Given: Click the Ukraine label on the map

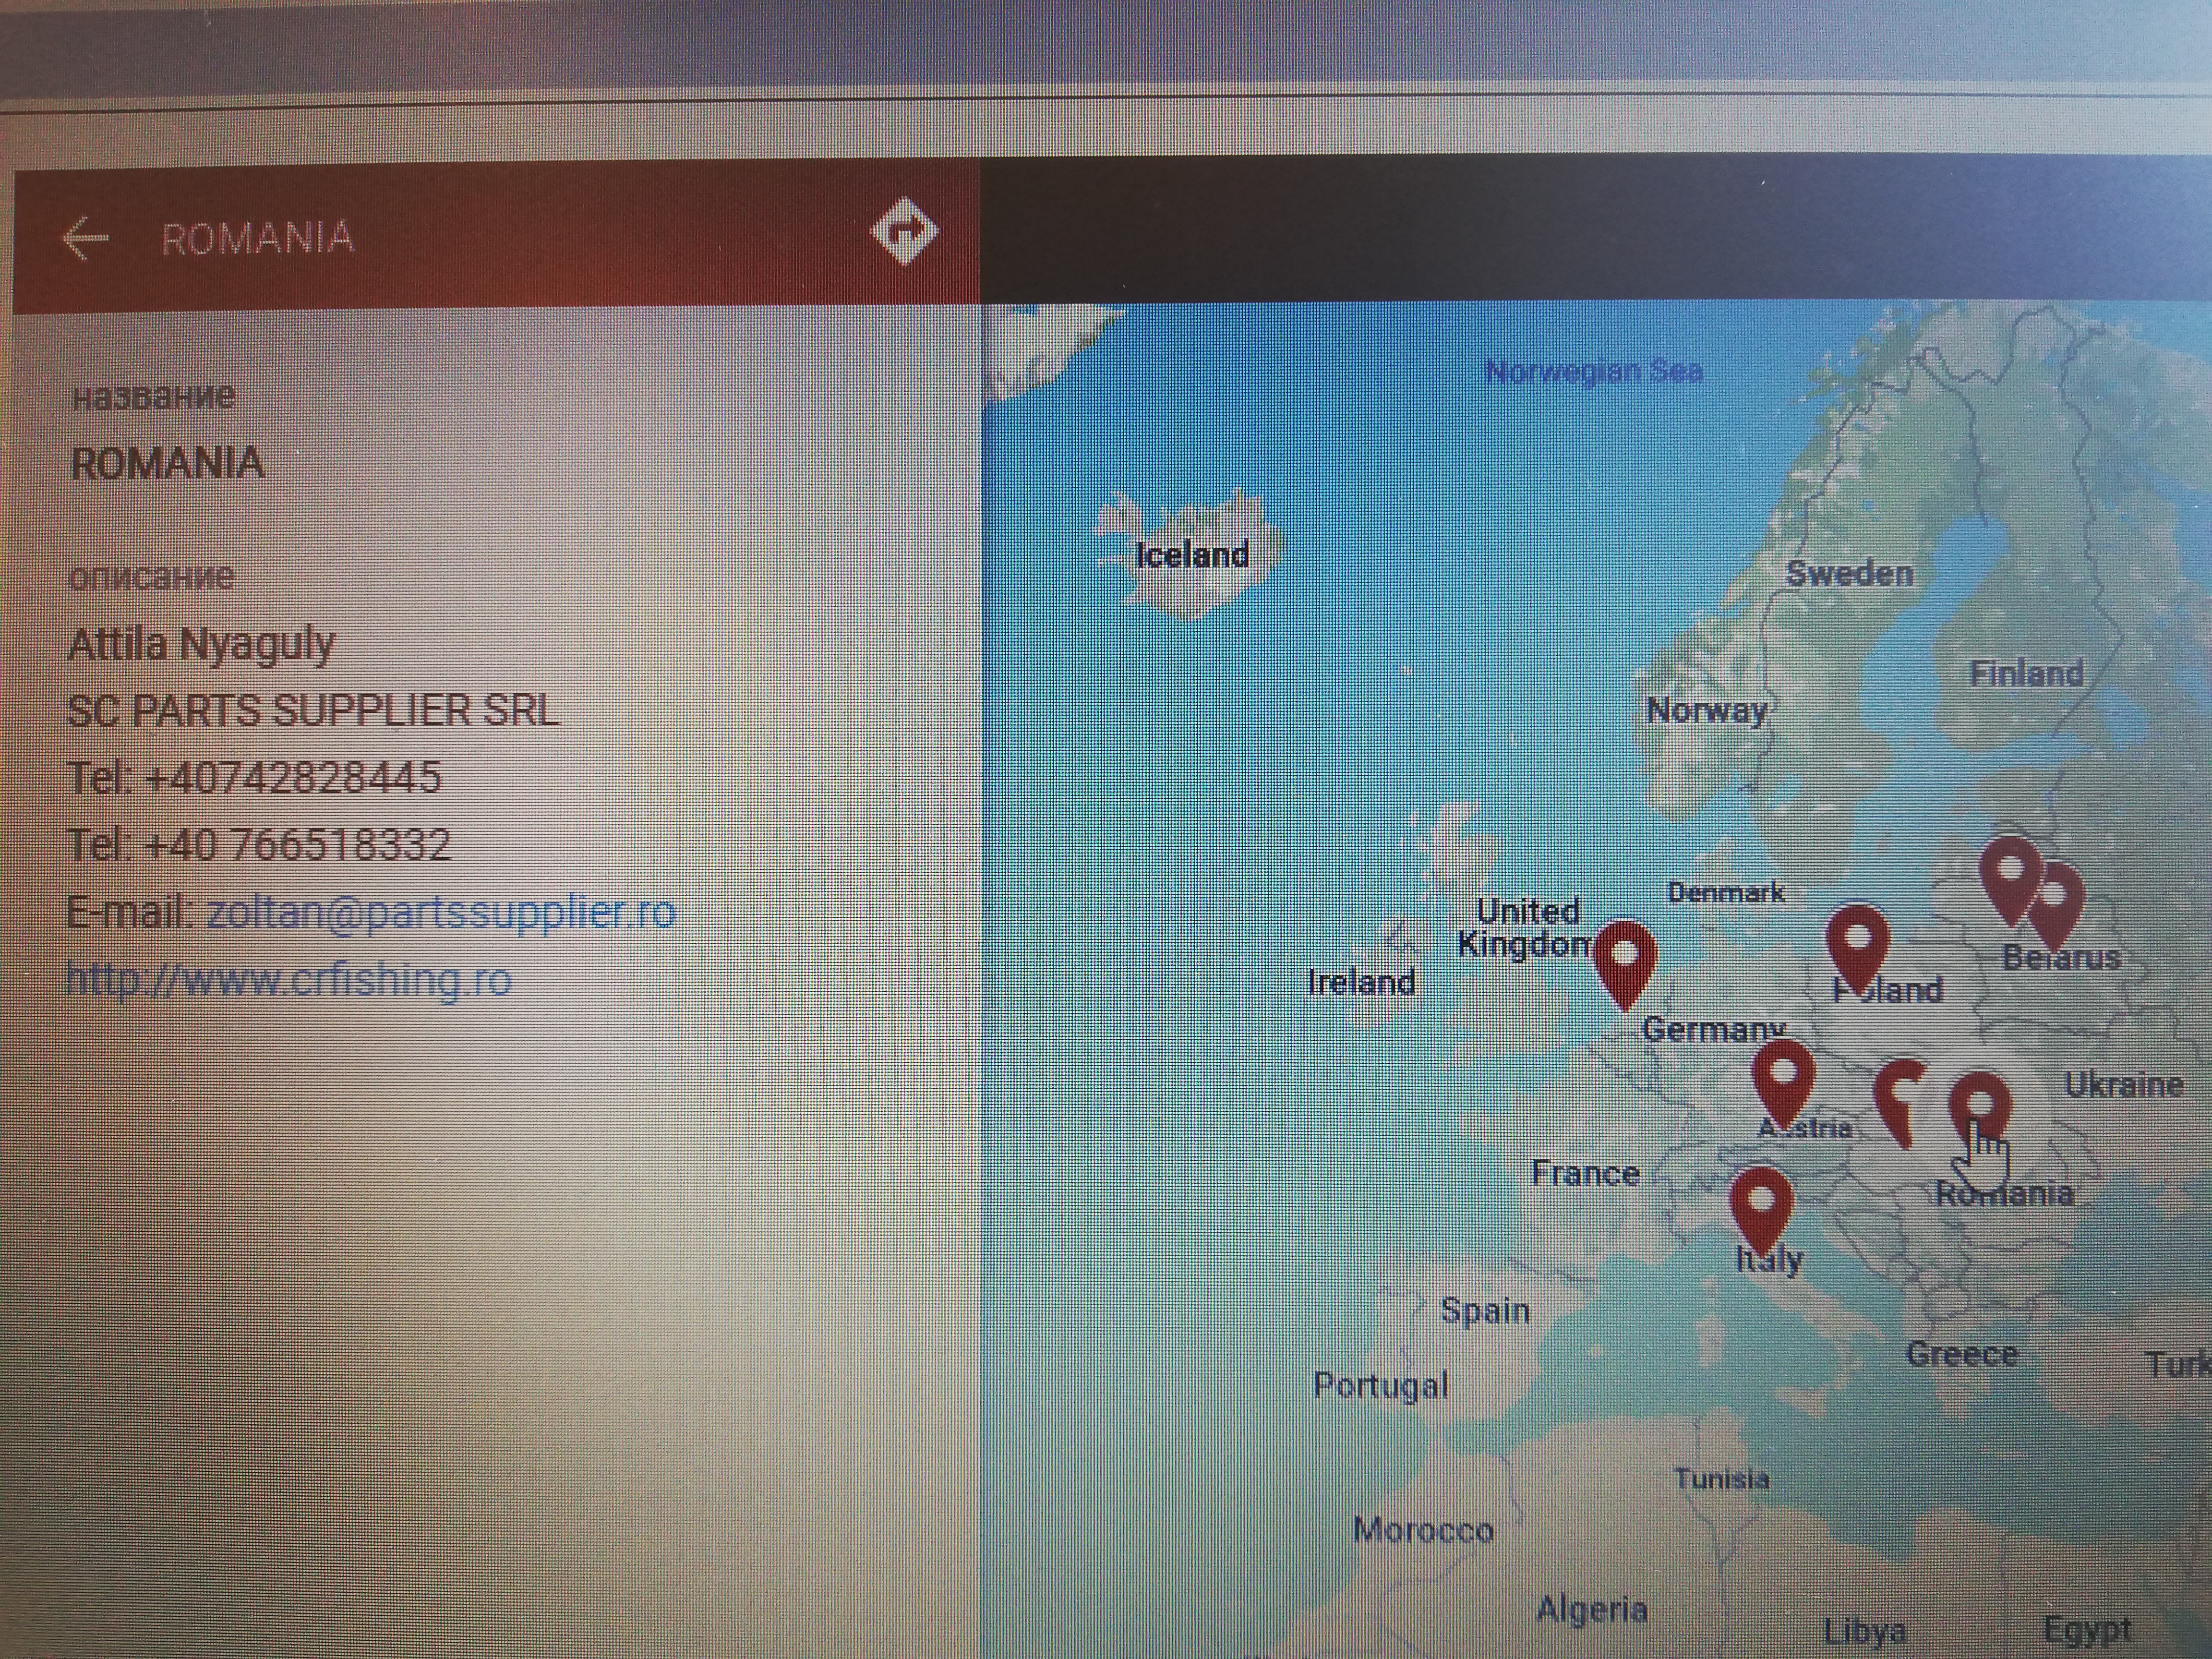Looking at the screenshot, I should pos(2124,1085).
